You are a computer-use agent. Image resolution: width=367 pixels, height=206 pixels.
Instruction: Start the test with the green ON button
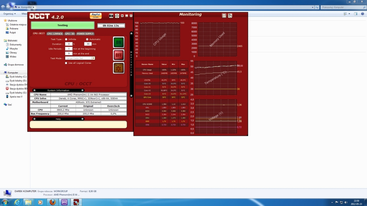click(x=119, y=42)
